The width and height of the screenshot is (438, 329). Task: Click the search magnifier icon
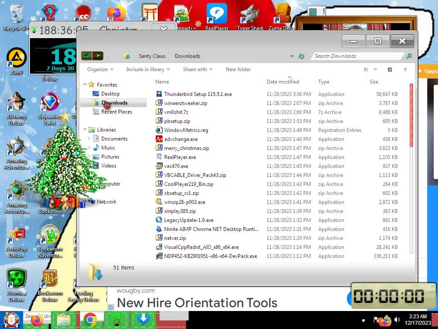pyautogui.click(x=409, y=56)
